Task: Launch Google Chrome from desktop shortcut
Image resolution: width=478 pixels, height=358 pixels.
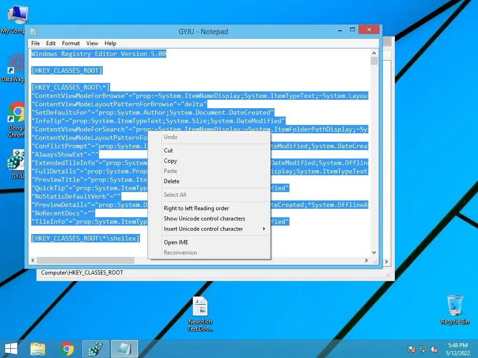Action: 16,119
